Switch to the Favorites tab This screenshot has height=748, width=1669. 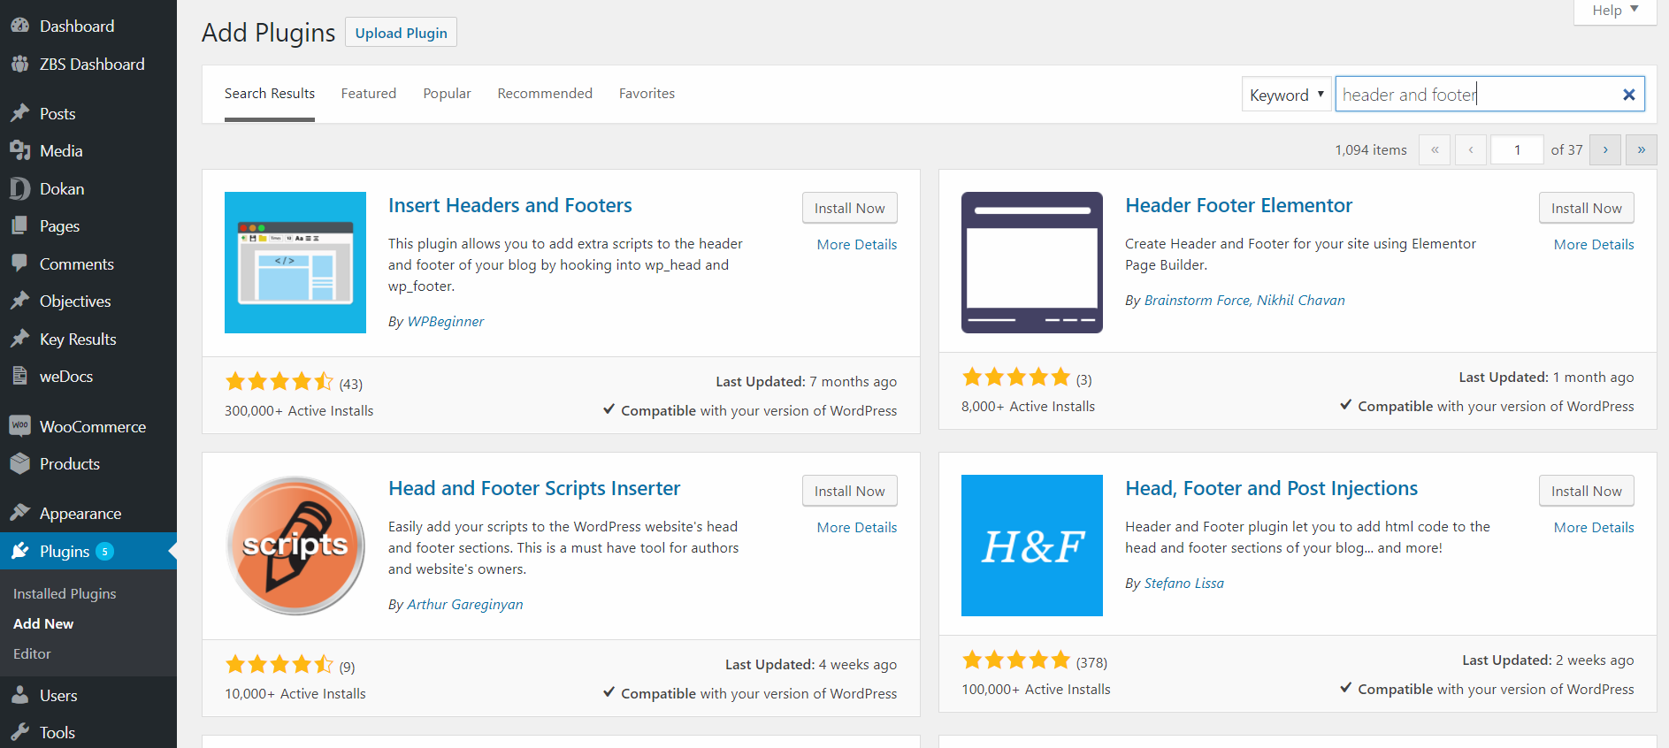(647, 93)
